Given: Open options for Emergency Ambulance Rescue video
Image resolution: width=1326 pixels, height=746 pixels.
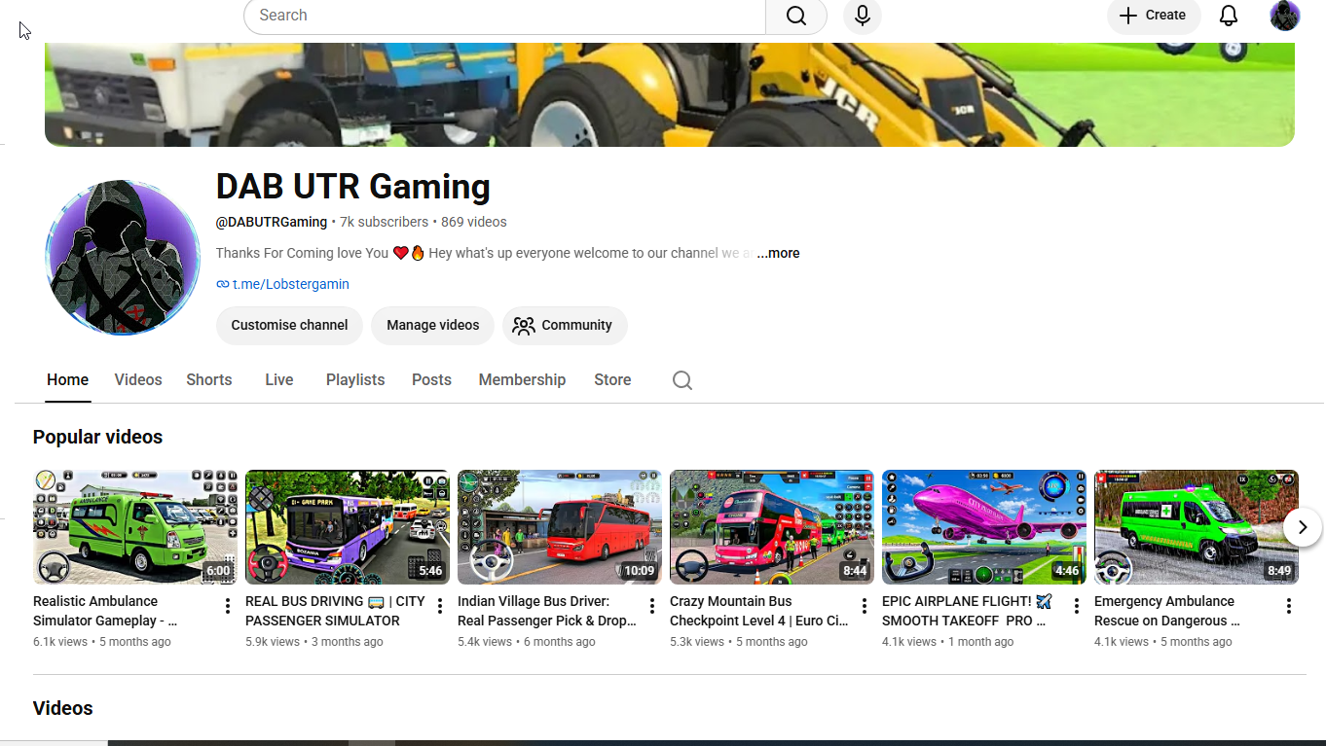Looking at the screenshot, I should [x=1289, y=606].
